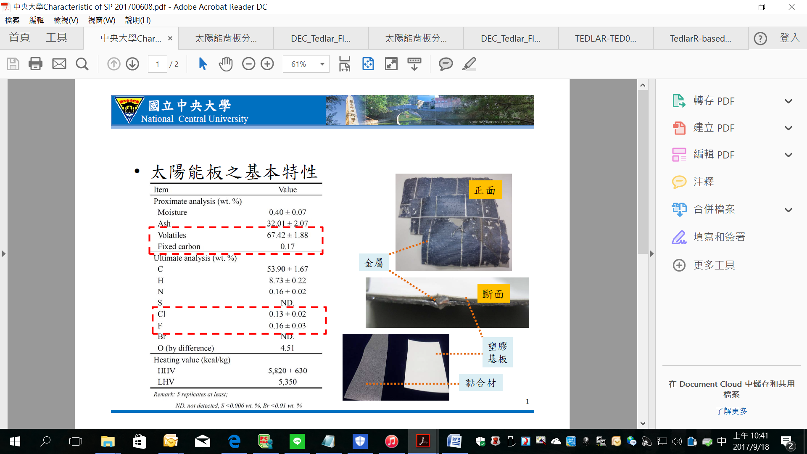Open the 檢視(V) menu
The height and width of the screenshot is (454, 807).
pos(66,20)
